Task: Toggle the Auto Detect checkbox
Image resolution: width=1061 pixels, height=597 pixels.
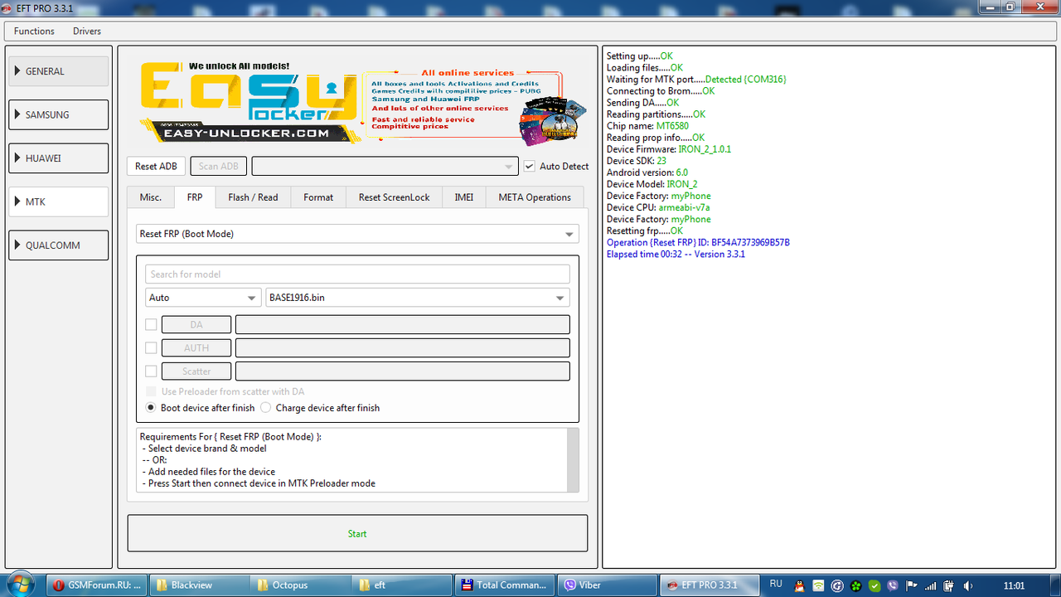Action: pos(529,166)
